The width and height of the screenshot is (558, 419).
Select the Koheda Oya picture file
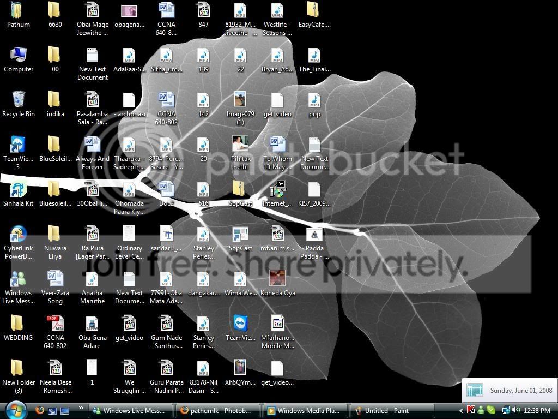coord(277,279)
